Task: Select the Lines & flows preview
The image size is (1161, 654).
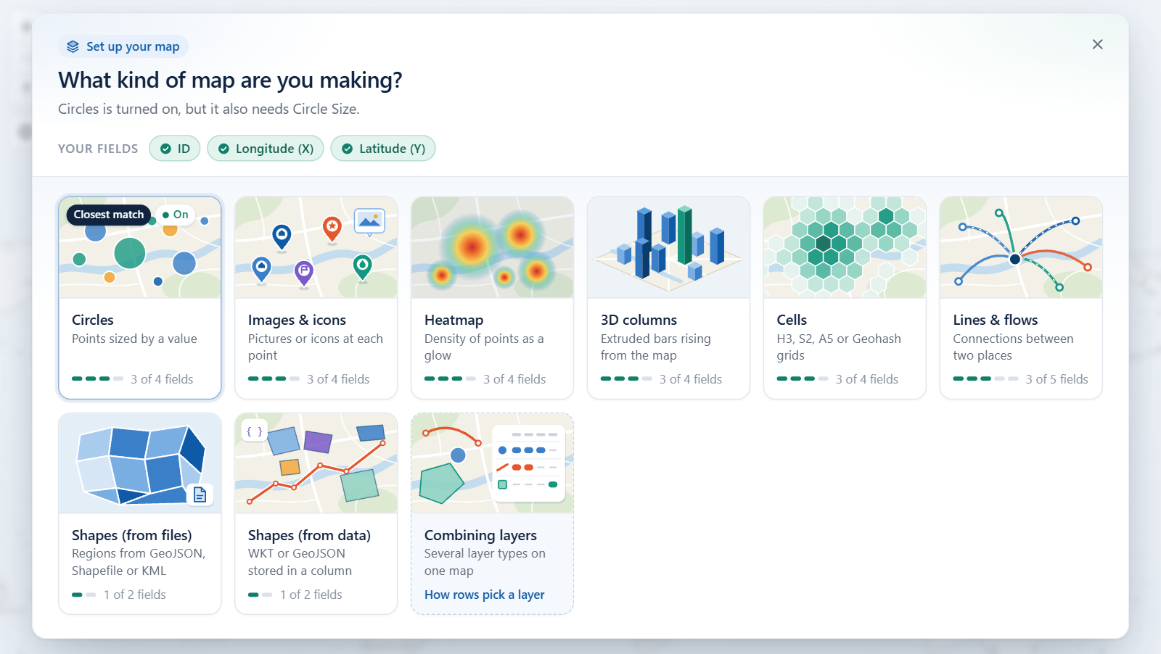Action: (x=1021, y=248)
